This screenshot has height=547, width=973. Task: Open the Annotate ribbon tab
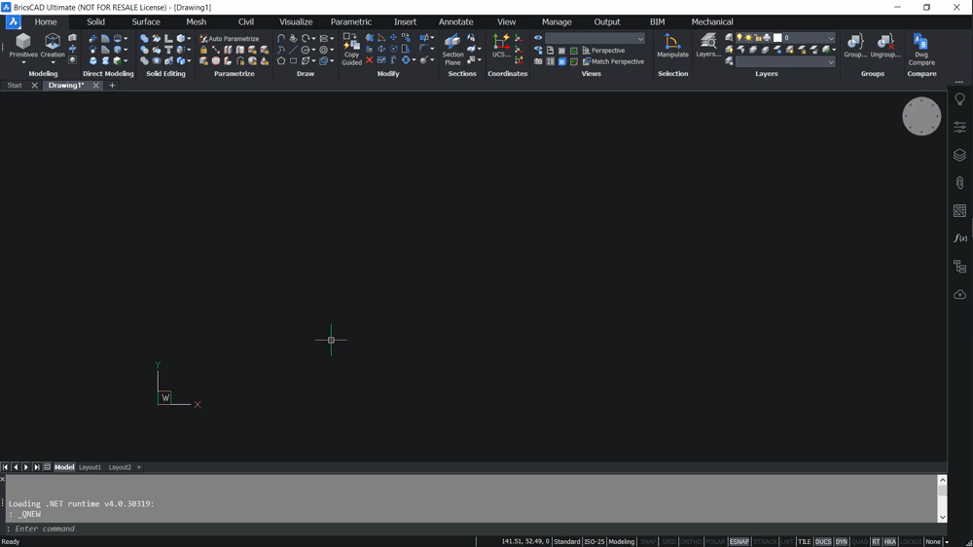click(456, 21)
